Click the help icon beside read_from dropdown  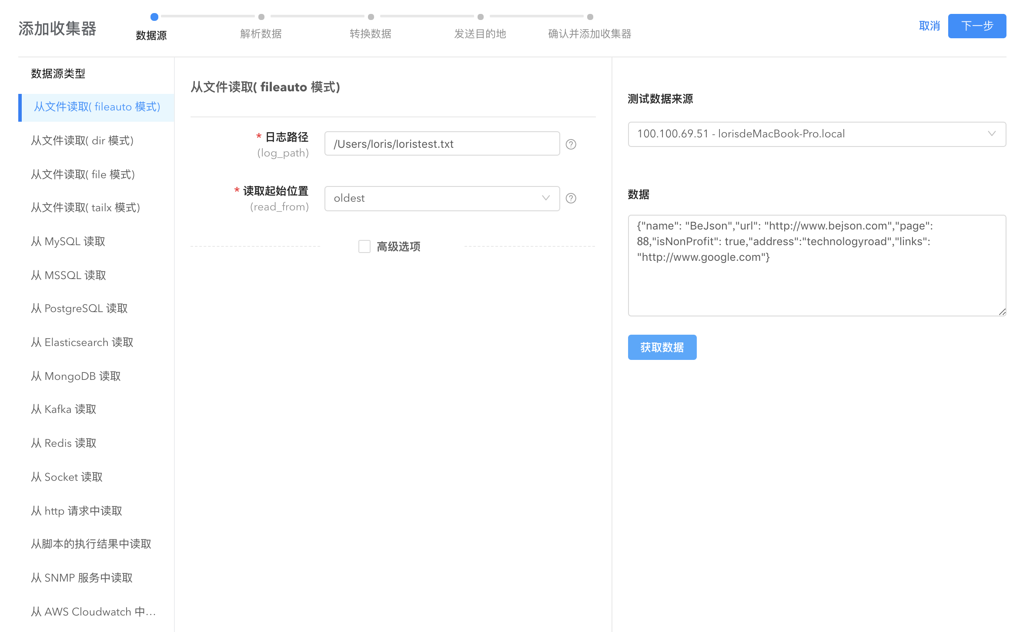pyautogui.click(x=571, y=198)
